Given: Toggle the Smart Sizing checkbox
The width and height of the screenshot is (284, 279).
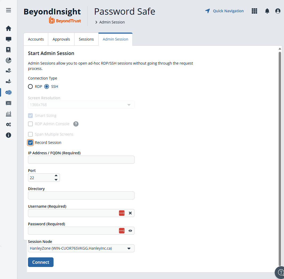Looking at the screenshot, I should (30, 116).
